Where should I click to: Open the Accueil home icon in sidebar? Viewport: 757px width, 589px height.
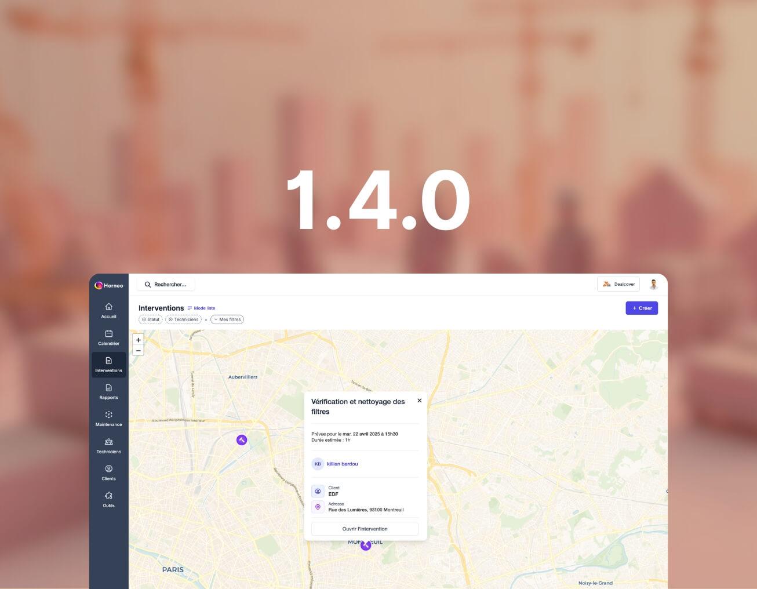coord(108,307)
